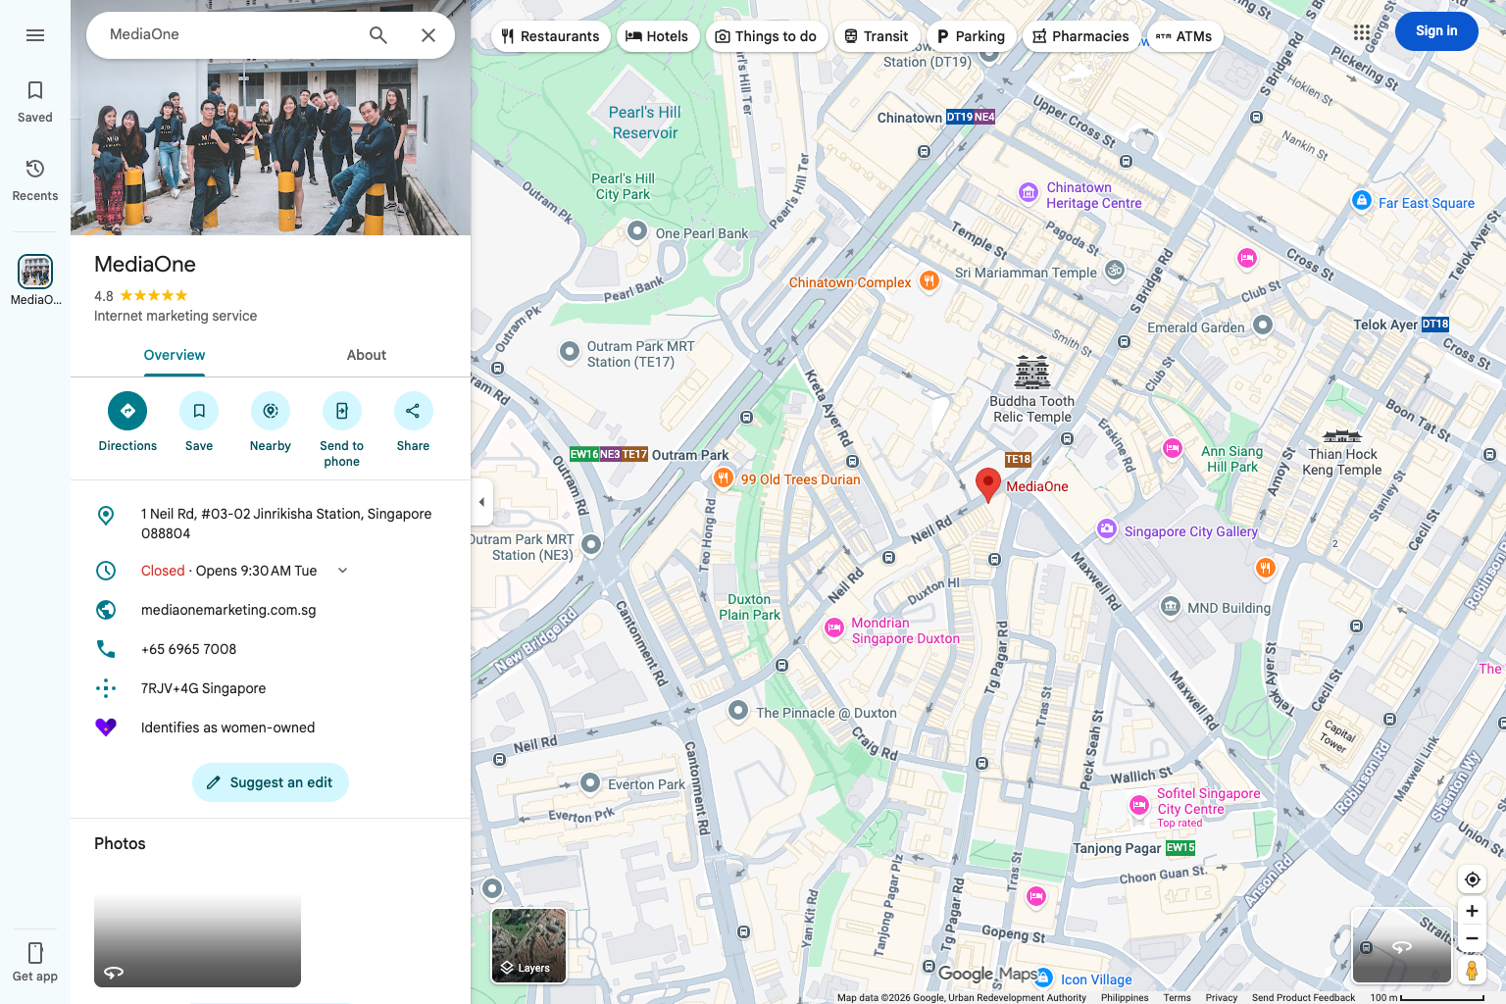Click the phone number +65 6965 7008
Screen dimensions: 1506x1004
[188, 649]
